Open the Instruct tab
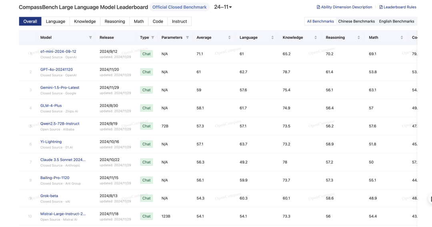432x227 pixels. [x=179, y=21]
